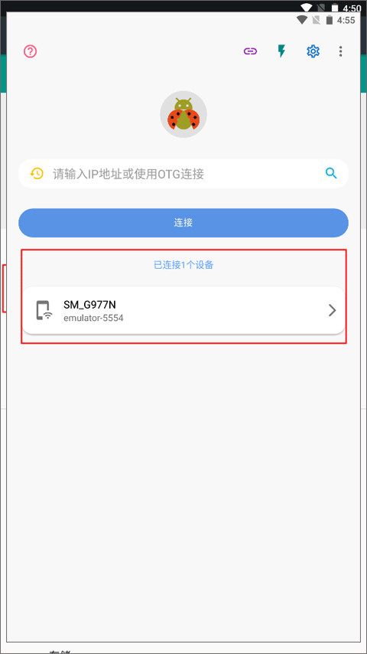The image size is (367, 654).
Task: Focus the IP address or OTG input field
Action: [183, 174]
